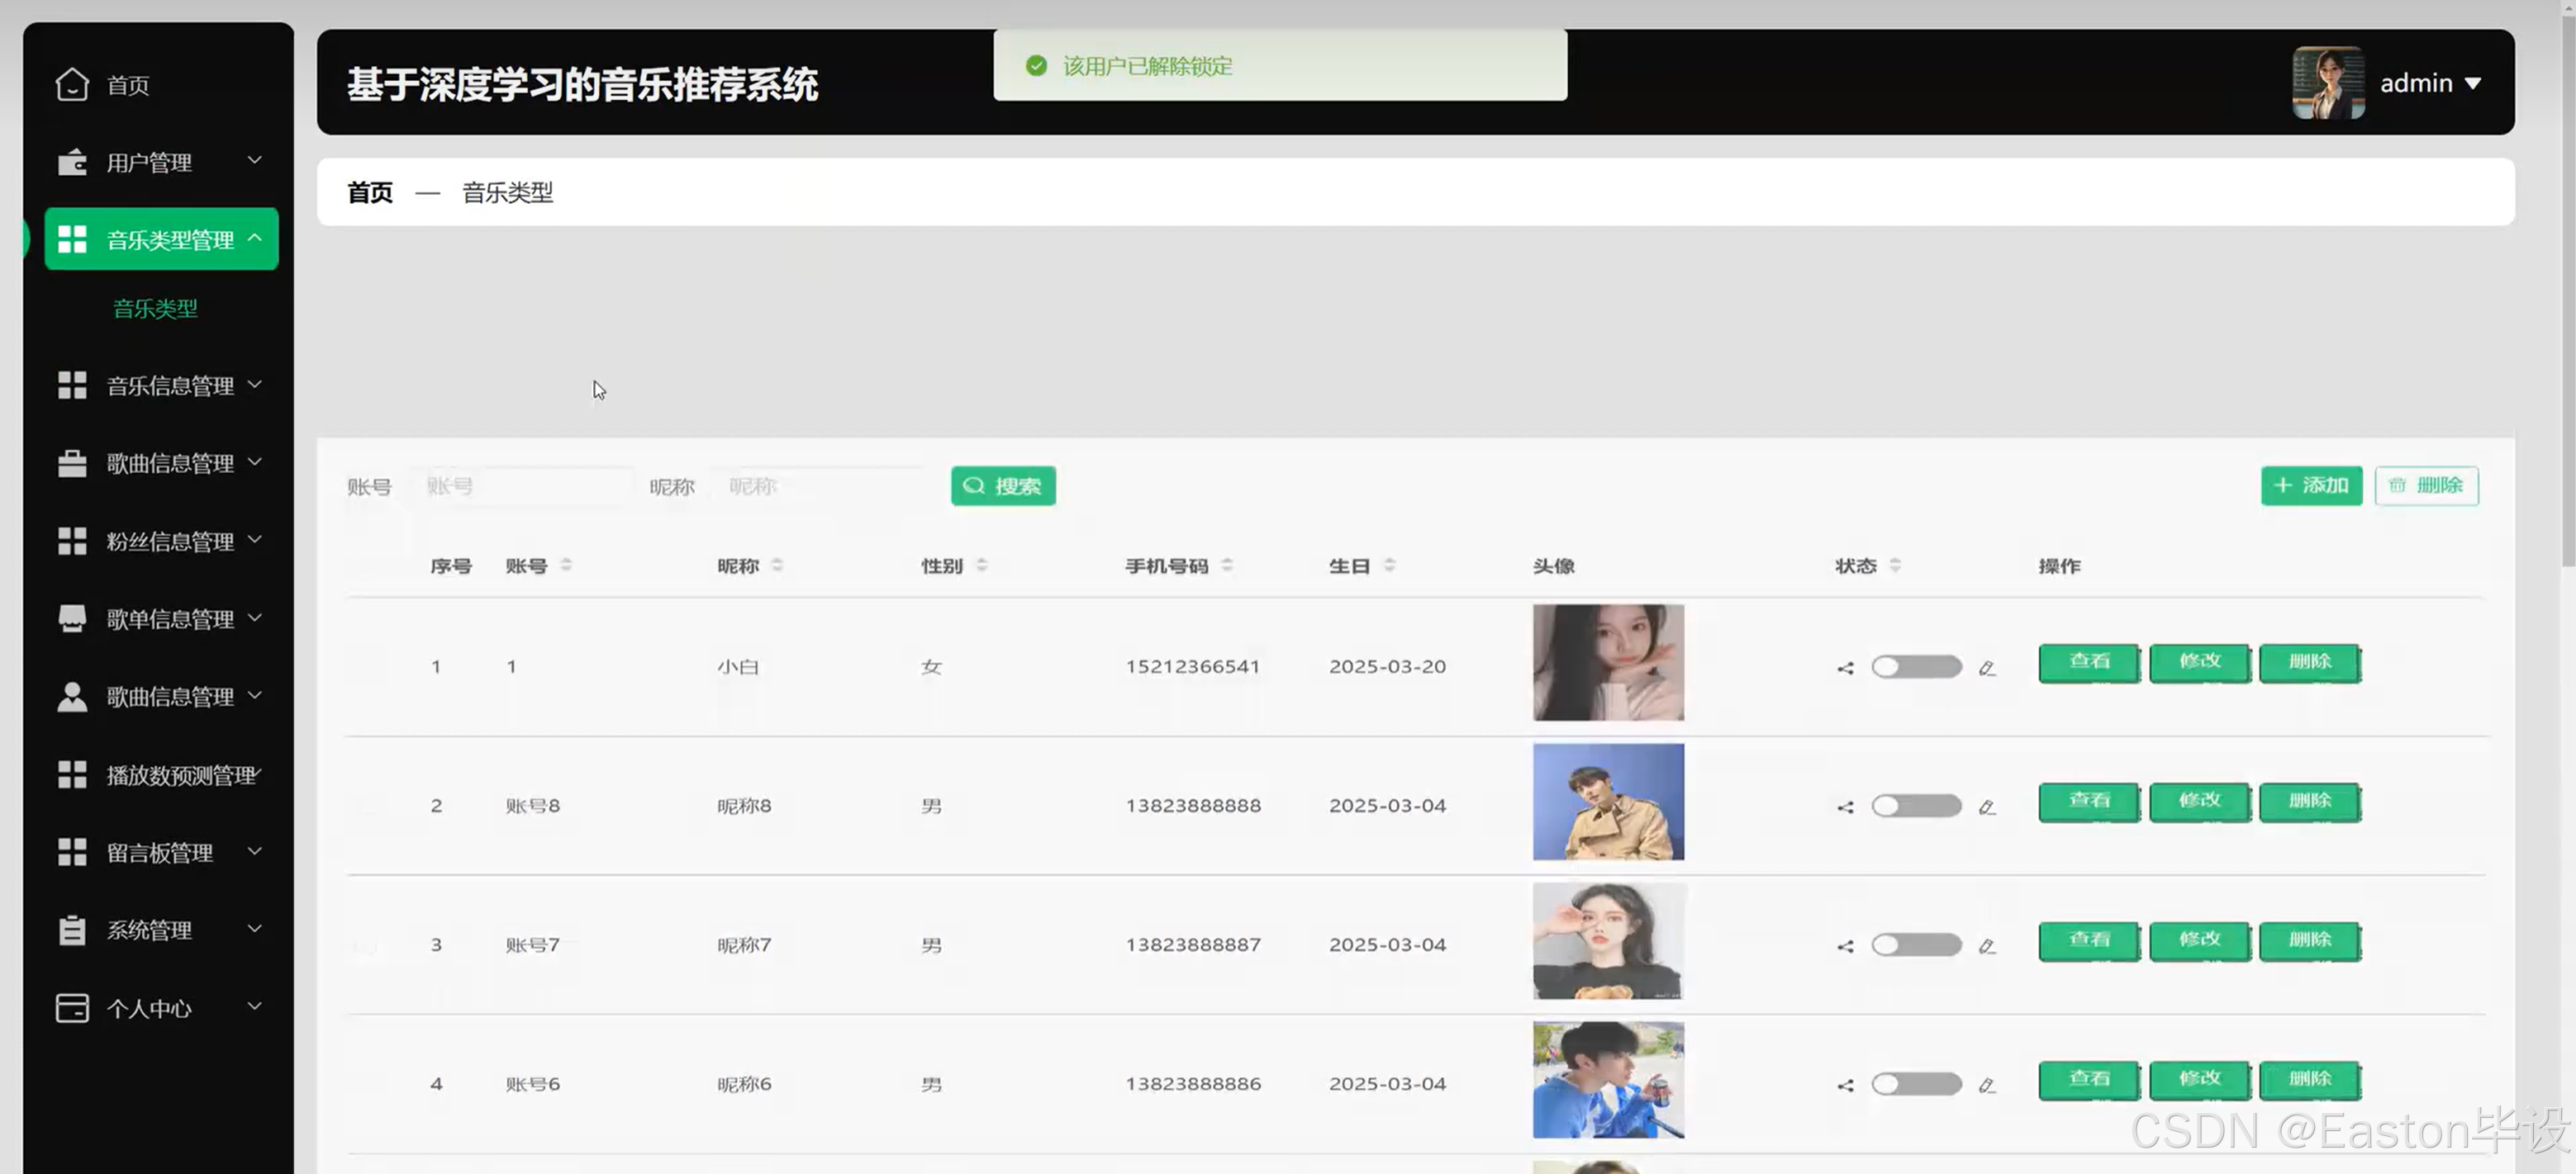Select the 音乐类型 submenu item
2576x1174 pixels.
tap(155, 309)
